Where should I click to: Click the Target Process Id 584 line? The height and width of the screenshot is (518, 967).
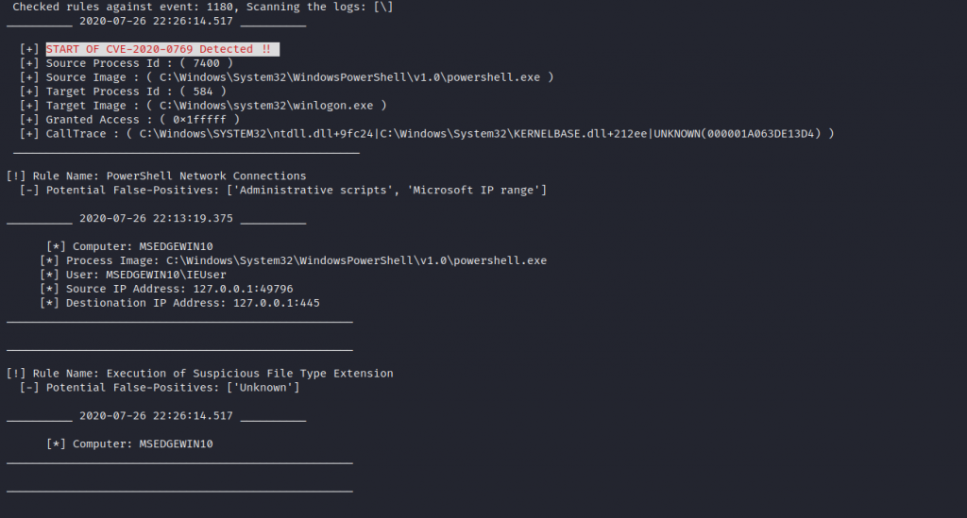click(x=123, y=91)
